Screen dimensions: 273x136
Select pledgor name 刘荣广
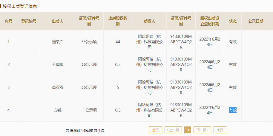point(57,42)
